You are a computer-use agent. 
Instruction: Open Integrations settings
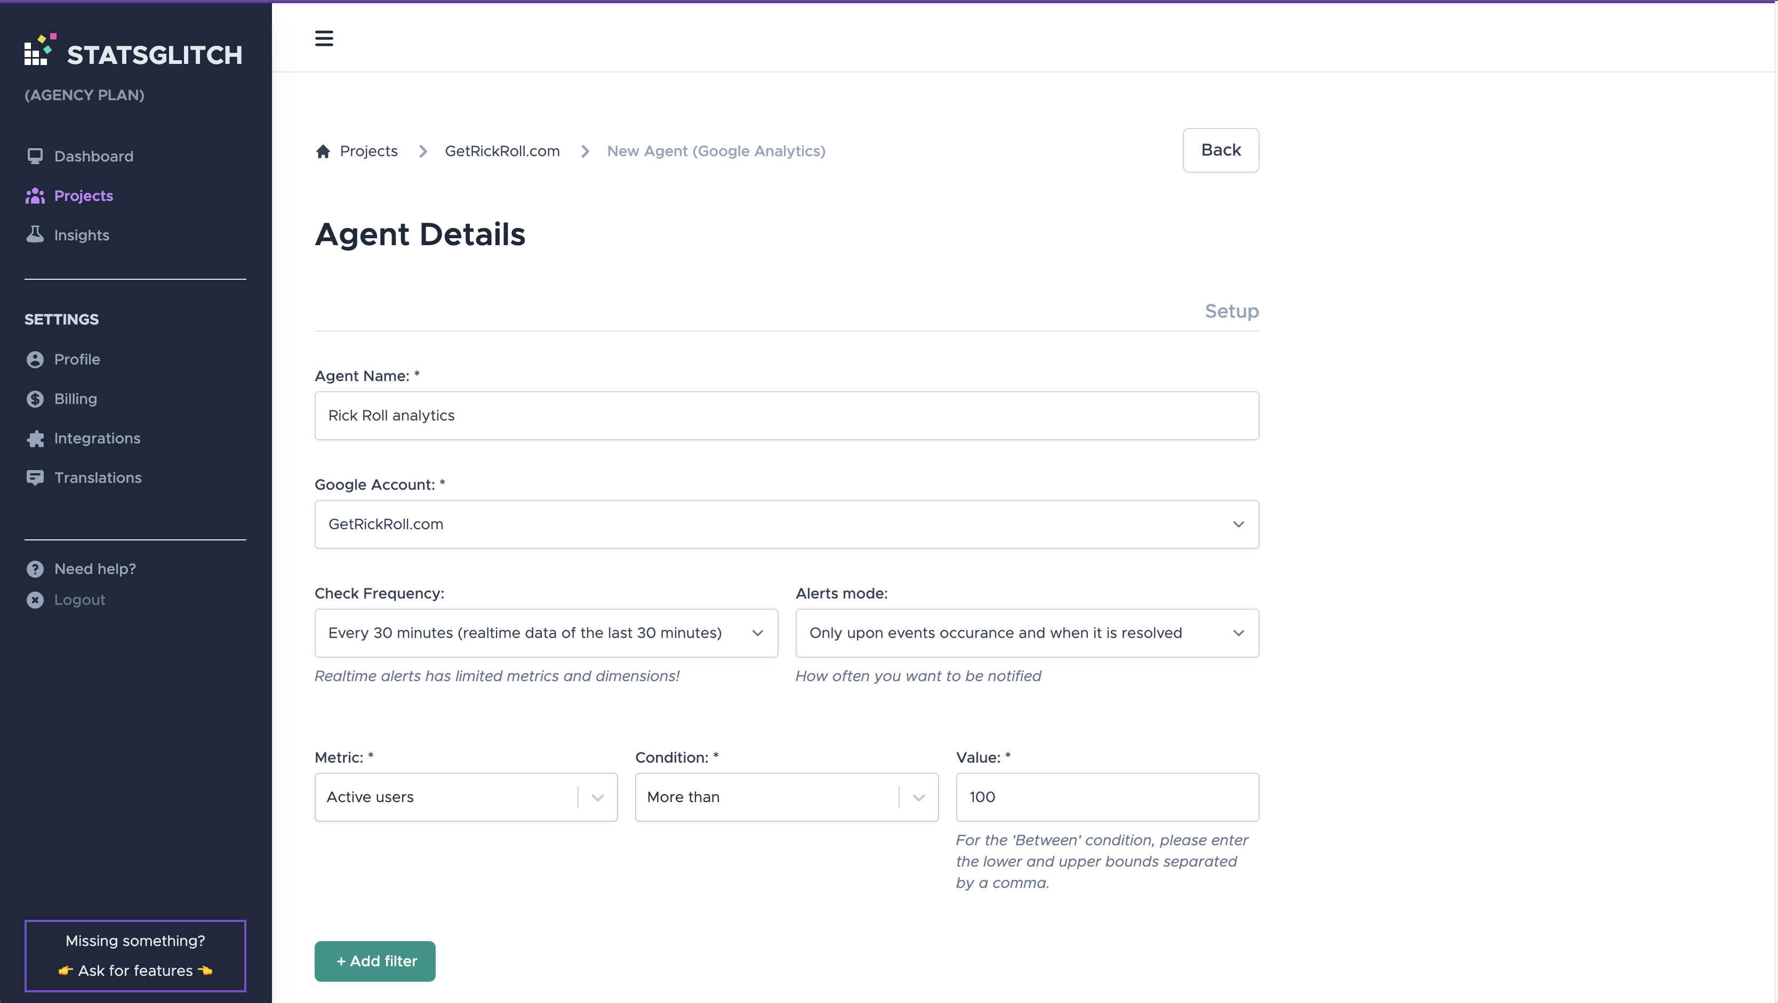point(97,438)
